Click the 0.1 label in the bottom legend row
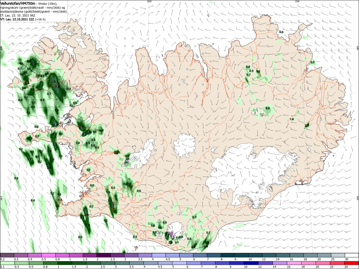This screenshot has height=269, width=359. click(2, 267)
